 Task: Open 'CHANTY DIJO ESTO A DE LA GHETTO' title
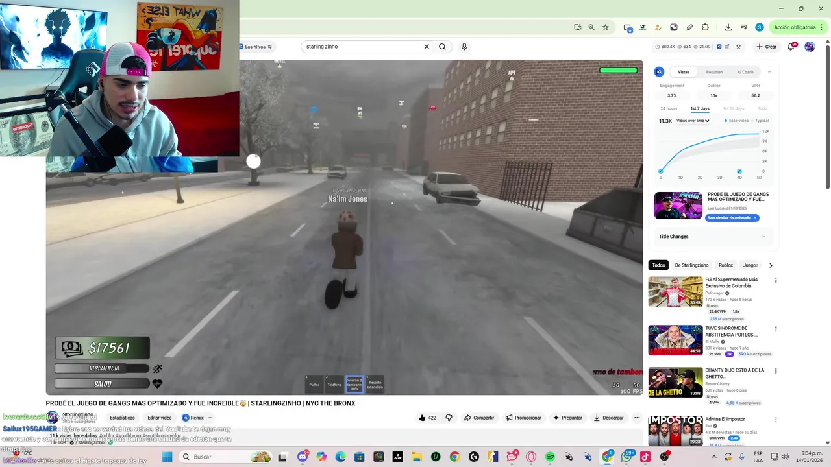pos(735,374)
